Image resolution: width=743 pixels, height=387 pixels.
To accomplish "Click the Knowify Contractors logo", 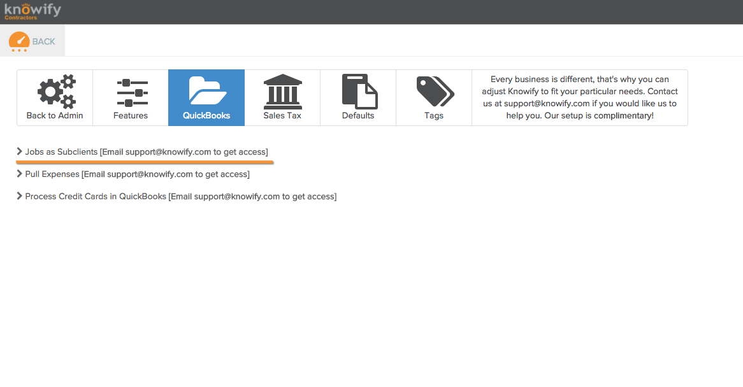I will [x=32, y=11].
